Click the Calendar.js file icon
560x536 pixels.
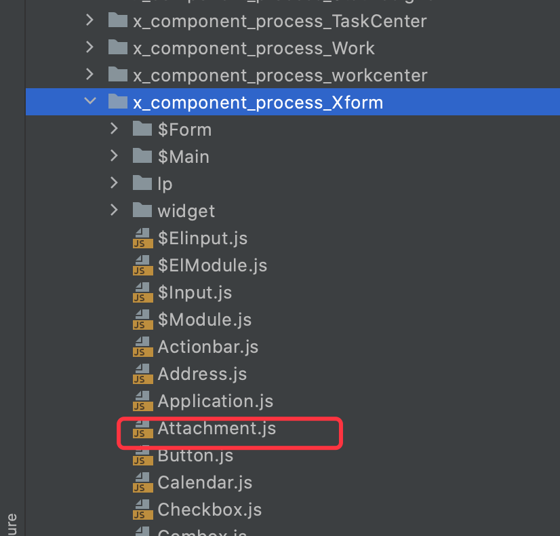pos(141,484)
